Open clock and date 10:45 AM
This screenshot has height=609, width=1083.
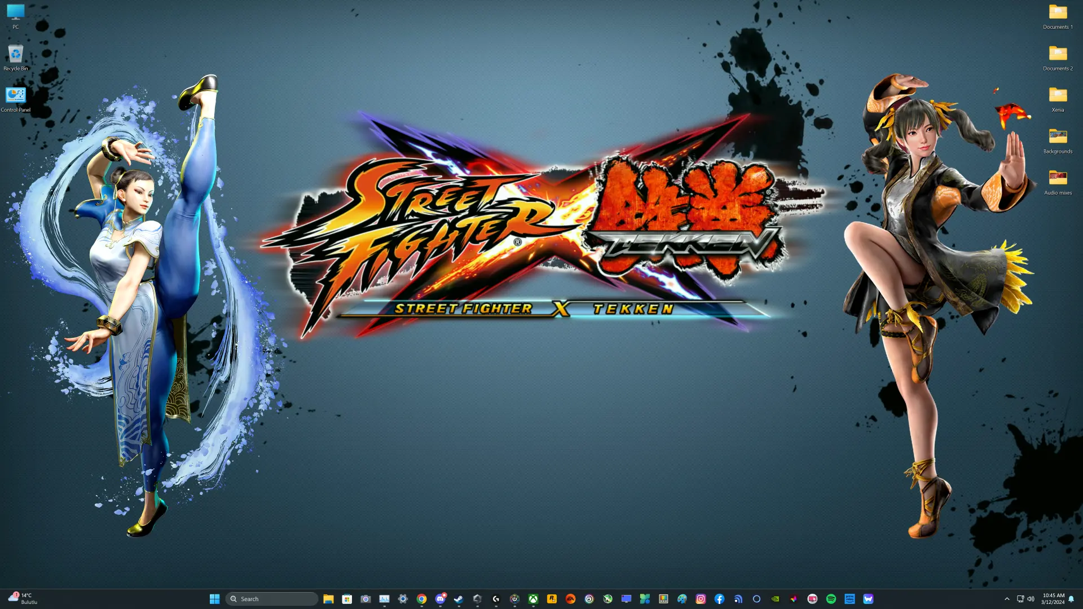(x=1053, y=599)
